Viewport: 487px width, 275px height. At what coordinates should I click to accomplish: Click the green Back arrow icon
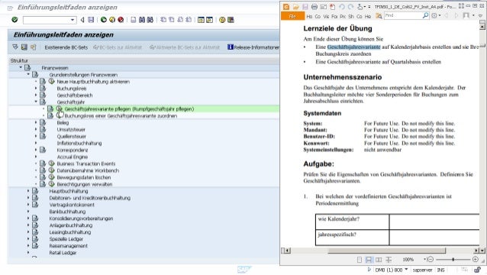click(104, 20)
